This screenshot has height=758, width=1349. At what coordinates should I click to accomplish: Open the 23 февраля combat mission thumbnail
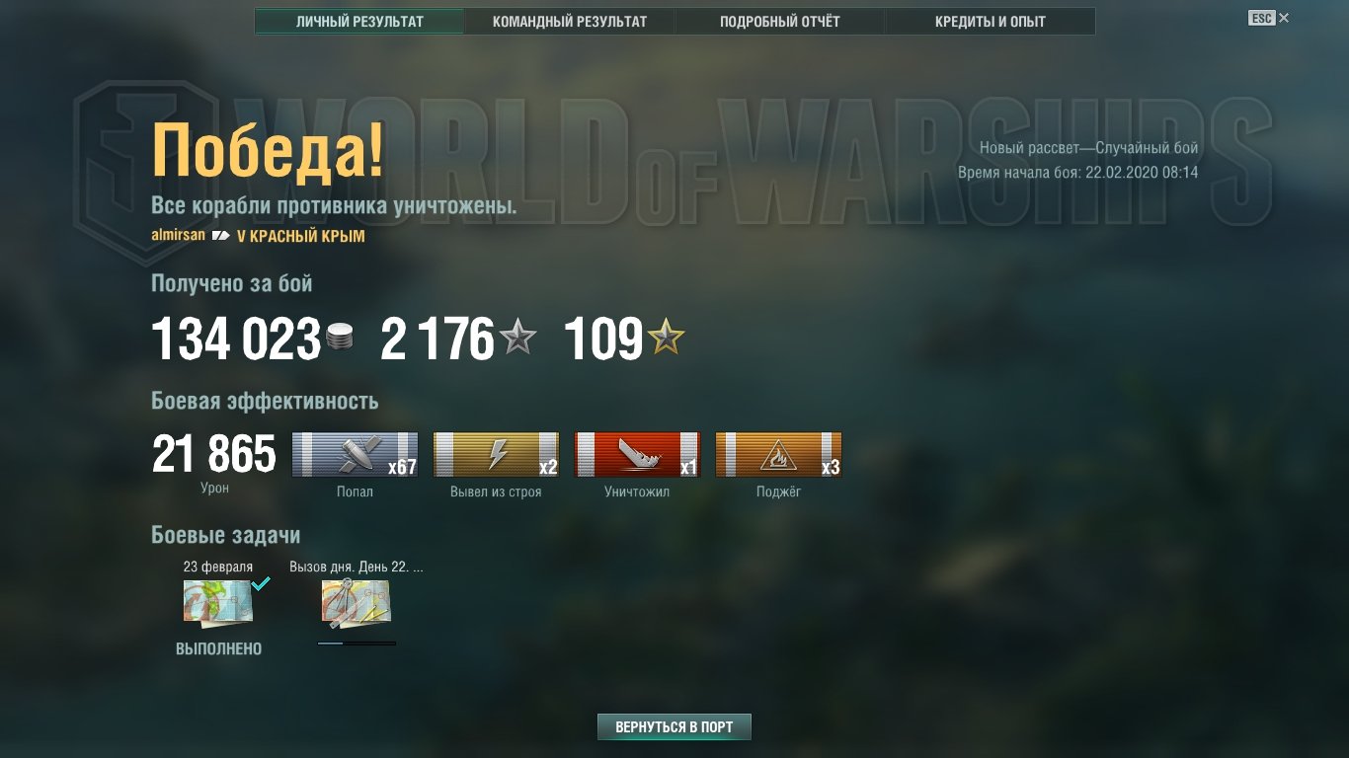coord(218,603)
